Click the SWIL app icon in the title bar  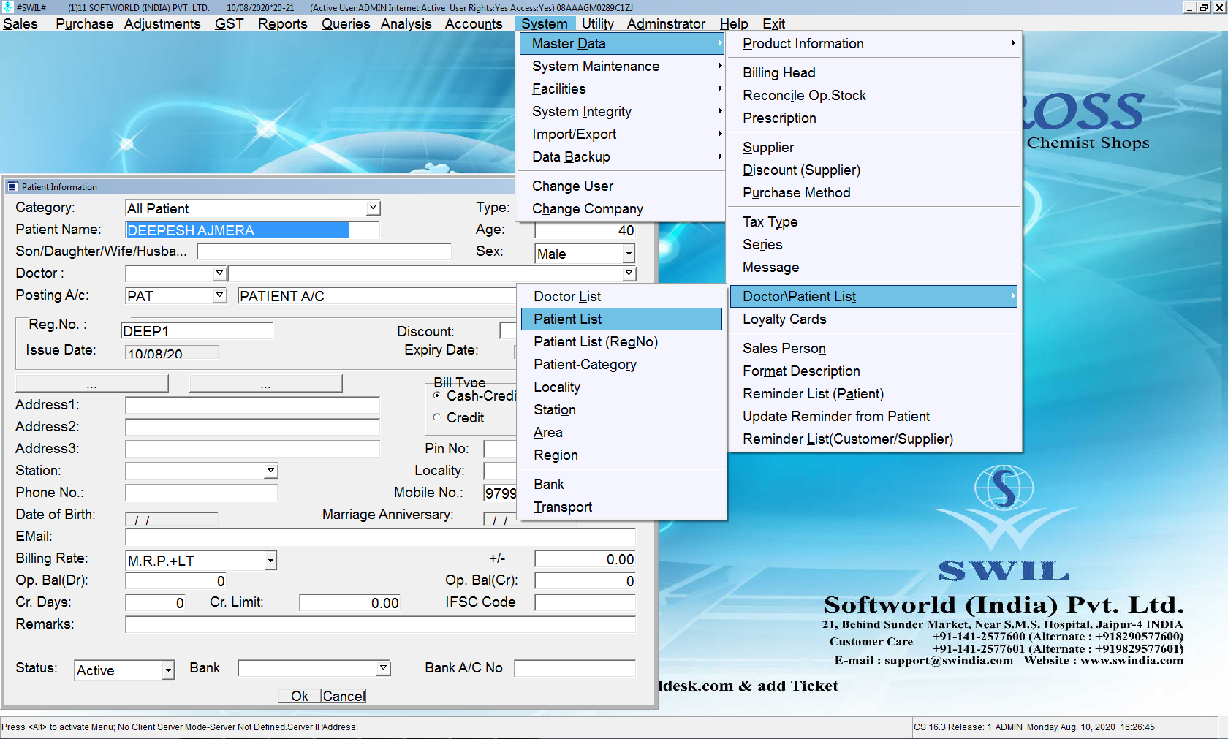(7, 7)
